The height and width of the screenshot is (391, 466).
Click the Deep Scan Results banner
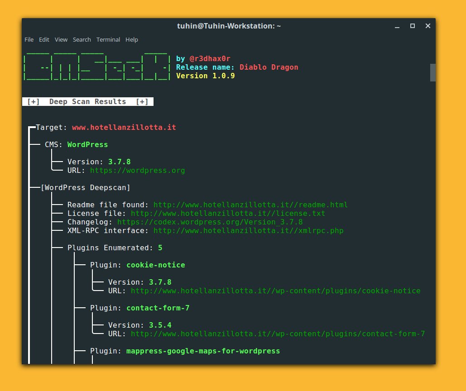[x=88, y=101]
